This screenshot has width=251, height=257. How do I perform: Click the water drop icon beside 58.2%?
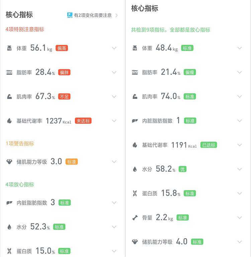tap(135, 169)
